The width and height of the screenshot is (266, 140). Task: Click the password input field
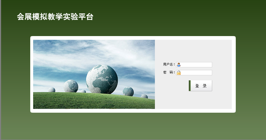click(x=194, y=73)
